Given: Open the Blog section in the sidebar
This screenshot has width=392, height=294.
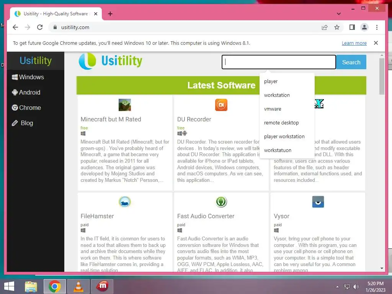Looking at the screenshot, I should coord(22,123).
